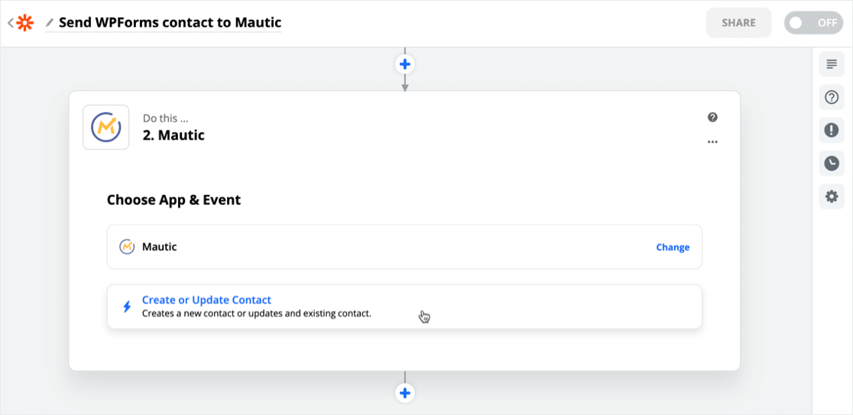
Task: Add a step with top plus button
Action: click(x=405, y=64)
